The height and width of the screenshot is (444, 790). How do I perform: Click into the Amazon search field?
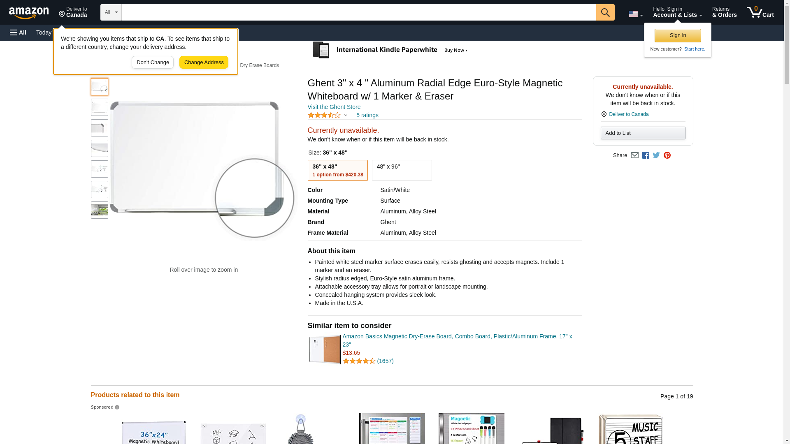(358, 12)
